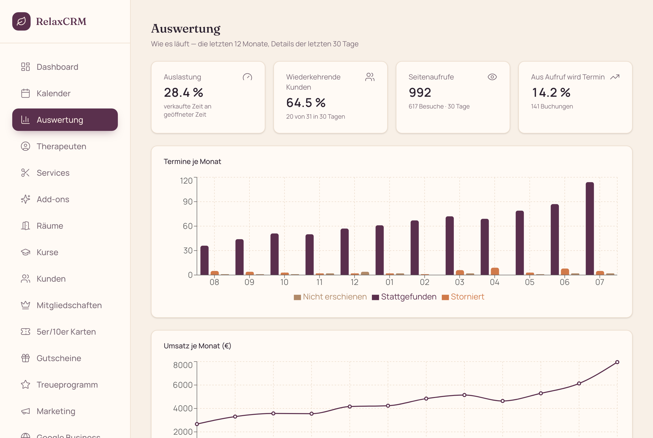Click the Räume door icon
Image resolution: width=653 pixels, height=438 pixels.
coord(26,226)
